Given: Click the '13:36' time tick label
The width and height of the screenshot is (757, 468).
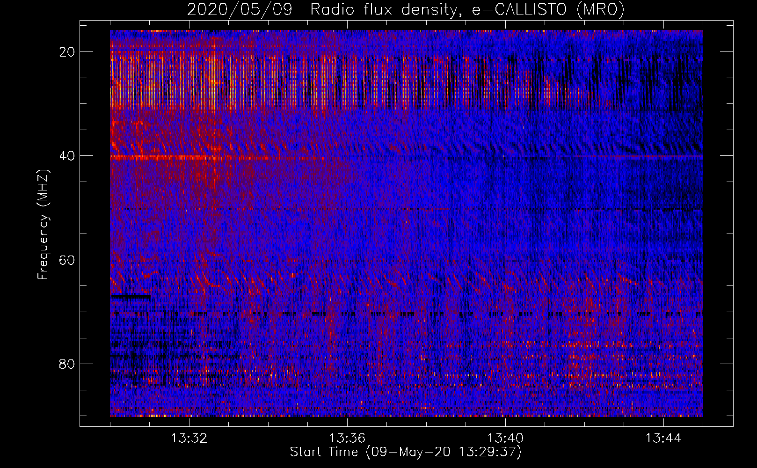Looking at the screenshot, I should tap(347, 439).
